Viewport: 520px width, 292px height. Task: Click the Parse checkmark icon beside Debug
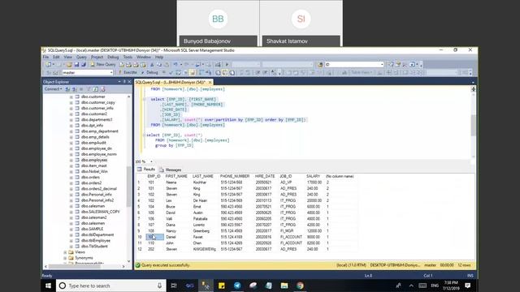[x=171, y=72]
